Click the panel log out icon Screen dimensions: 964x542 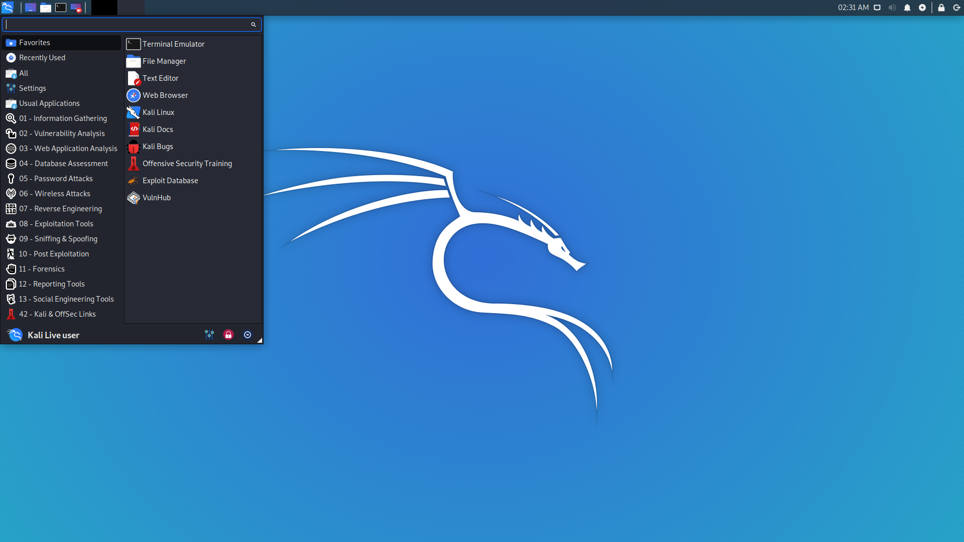[956, 8]
